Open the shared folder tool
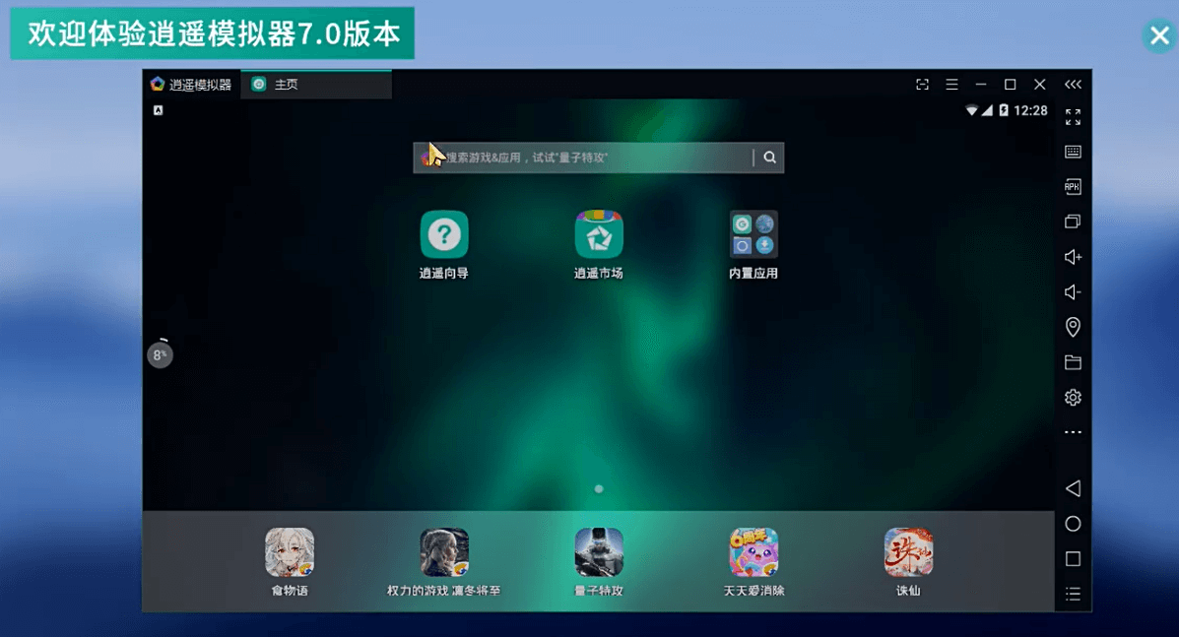 click(x=1073, y=362)
